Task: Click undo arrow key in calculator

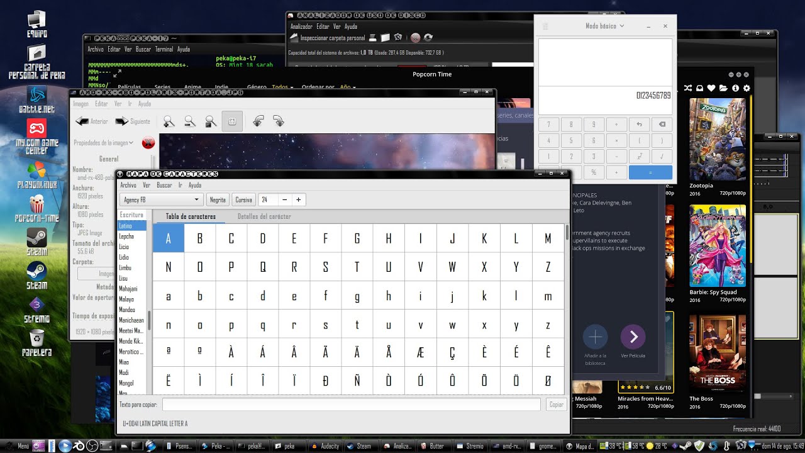Action: 639,125
